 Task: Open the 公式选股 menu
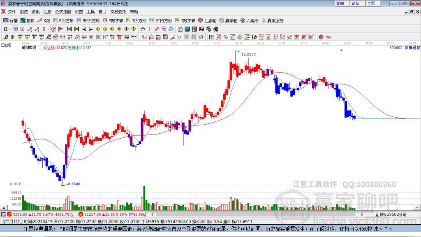coord(63,12)
